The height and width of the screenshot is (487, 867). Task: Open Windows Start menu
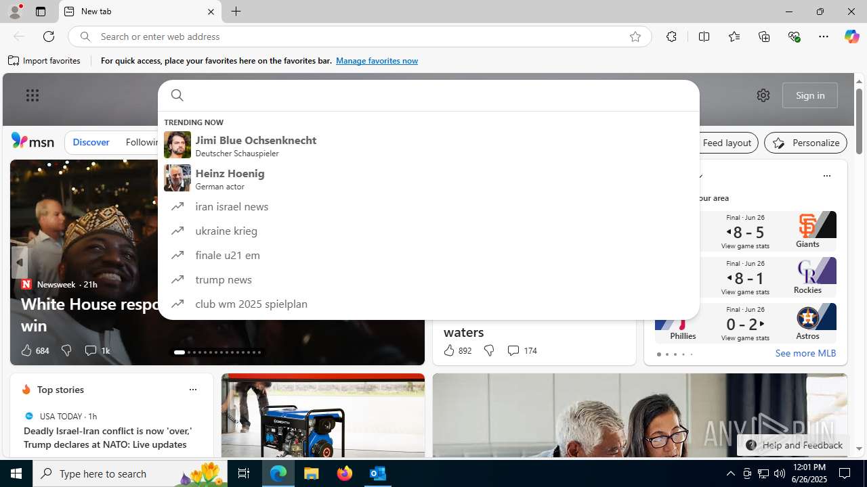pyautogui.click(x=16, y=473)
